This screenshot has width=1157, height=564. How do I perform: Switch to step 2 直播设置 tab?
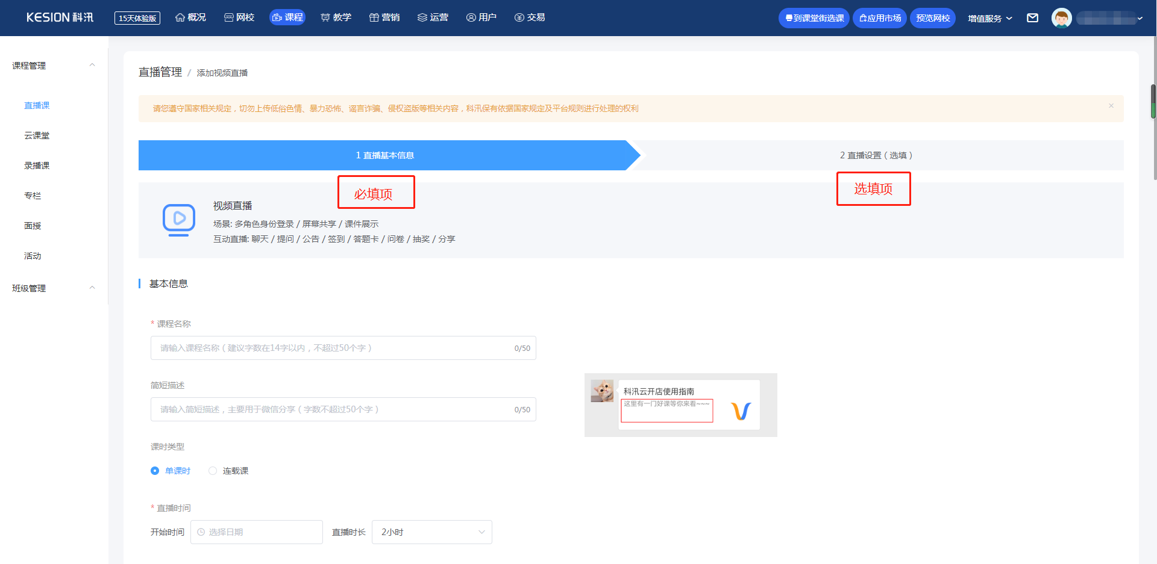876,155
